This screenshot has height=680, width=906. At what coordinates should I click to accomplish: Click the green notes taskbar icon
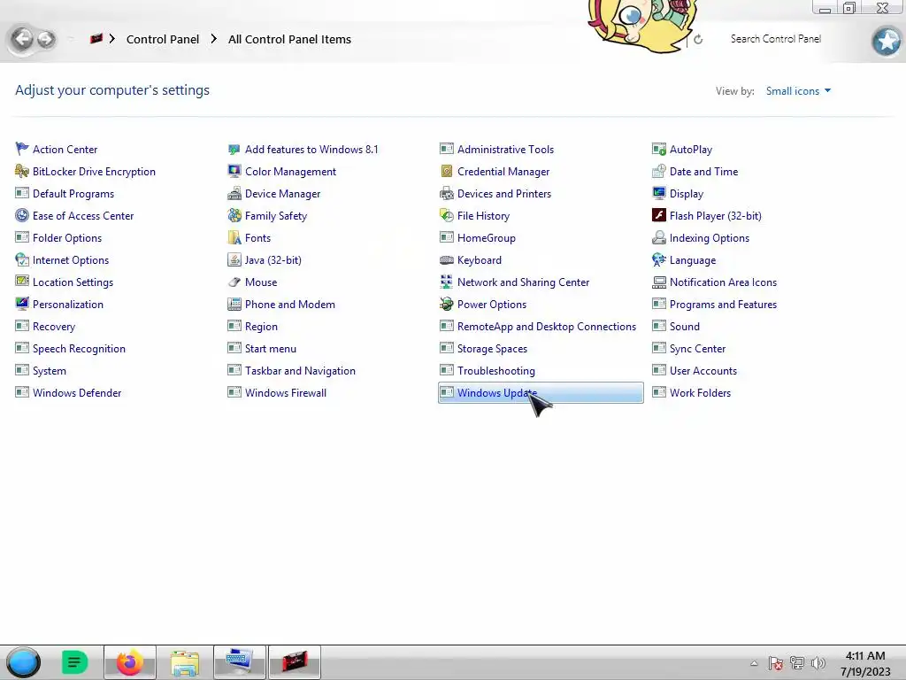point(74,662)
